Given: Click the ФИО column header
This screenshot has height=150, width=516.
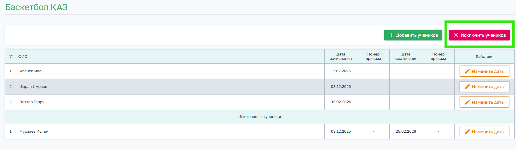Looking at the screenshot, I should [23, 57].
